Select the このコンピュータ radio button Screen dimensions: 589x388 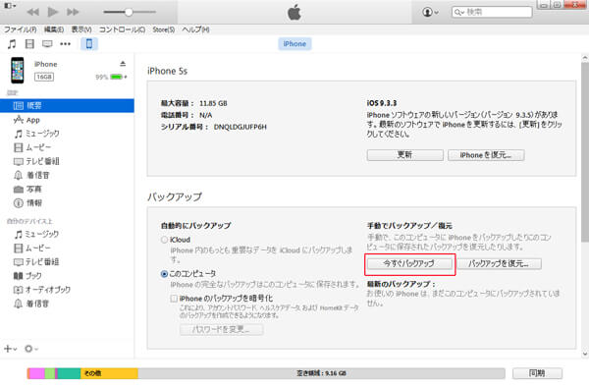(164, 274)
